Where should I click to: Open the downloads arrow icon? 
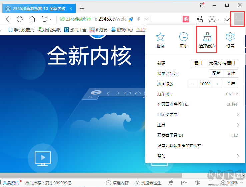coord(227,19)
